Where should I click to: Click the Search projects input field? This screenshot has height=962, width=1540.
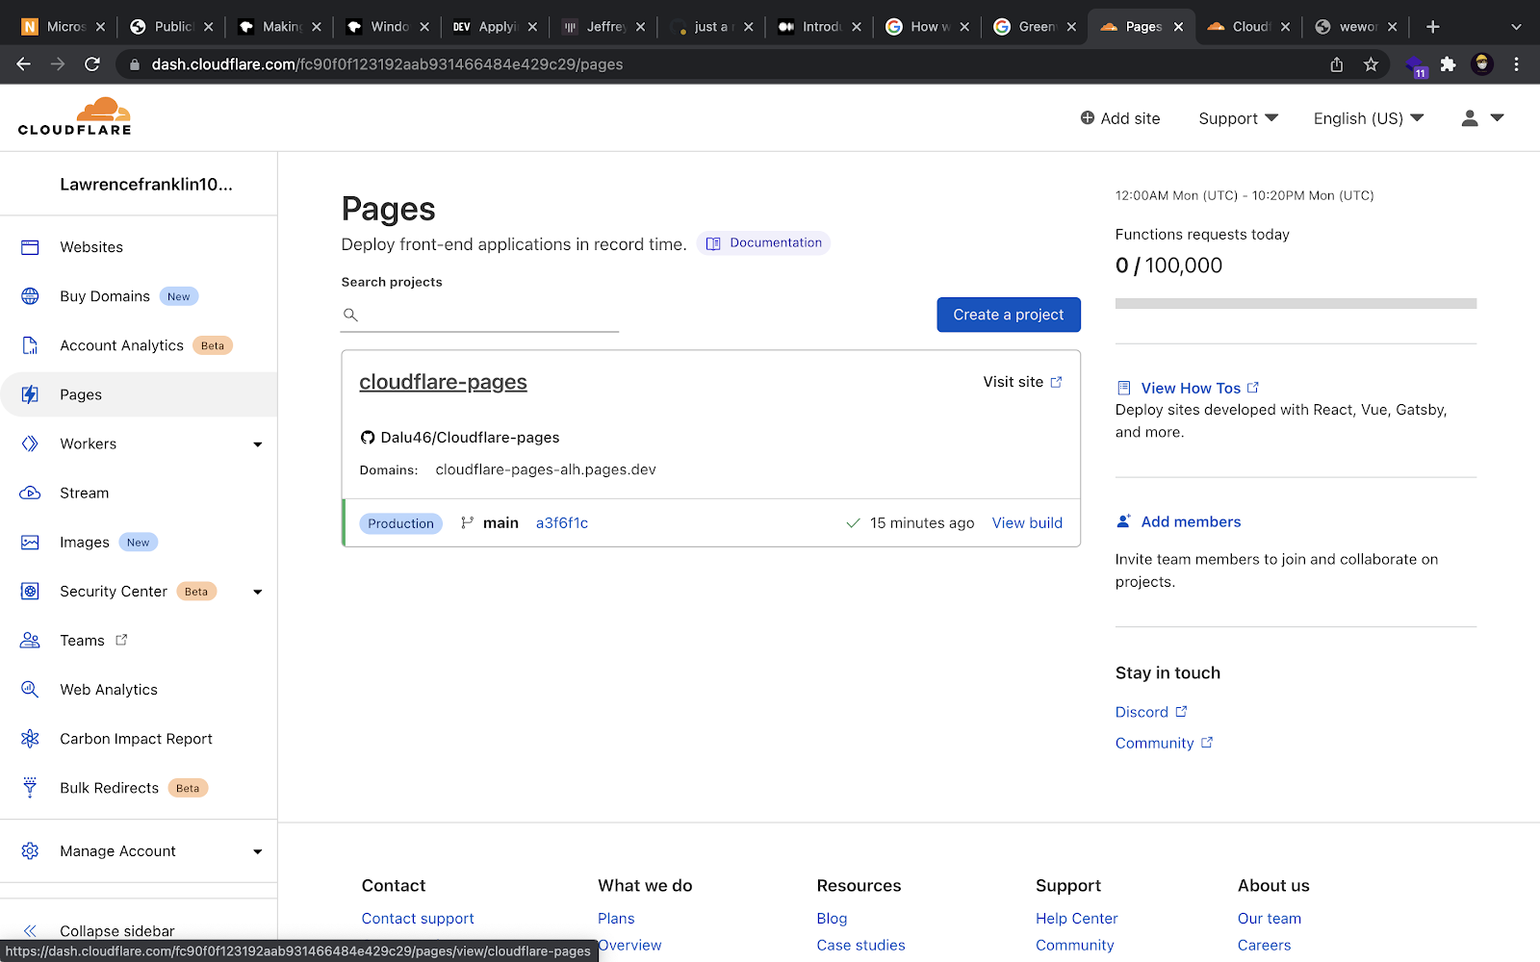click(479, 315)
